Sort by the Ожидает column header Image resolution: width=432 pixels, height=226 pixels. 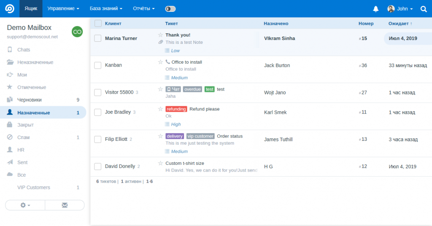400,24
